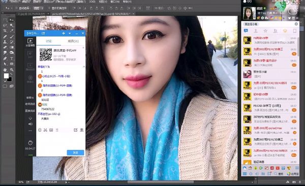
Task: Collapse the chat list with the up chevron
Action: coord(84,67)
